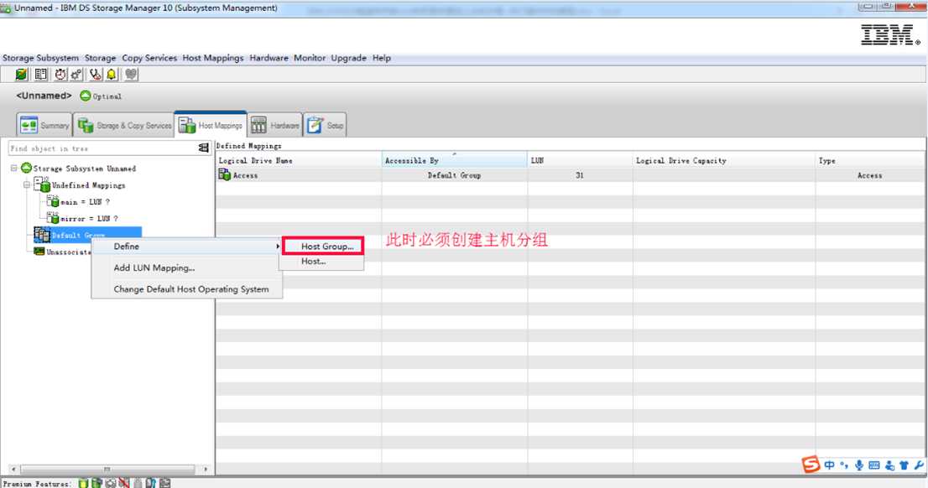
Task: Click the find button beside search field
Action: (x=204, y=148)
